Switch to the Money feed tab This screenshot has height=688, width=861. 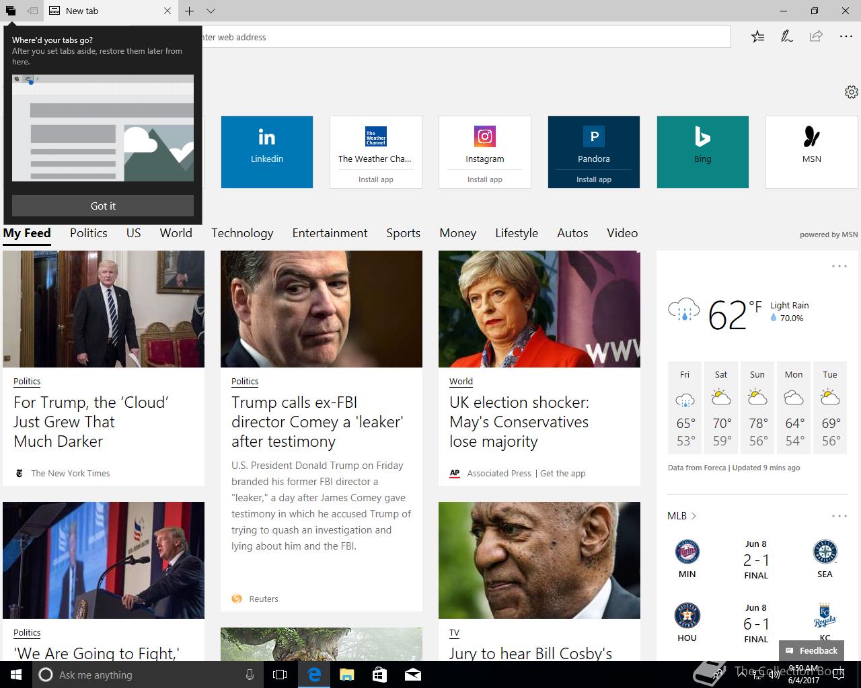pyautogui.click(x=458, y=233)
